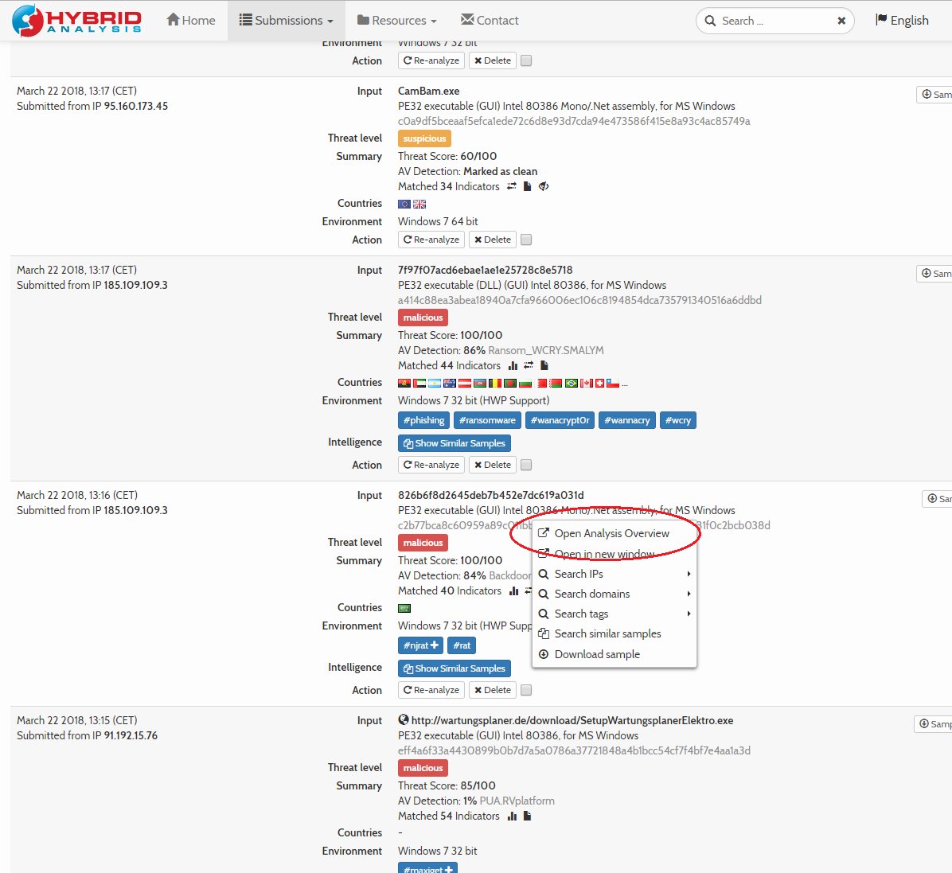Tick the checkbox beside the WCRY sample Delete button
The width and height of the screenshot is (952, 873).
tap(525, 464)
